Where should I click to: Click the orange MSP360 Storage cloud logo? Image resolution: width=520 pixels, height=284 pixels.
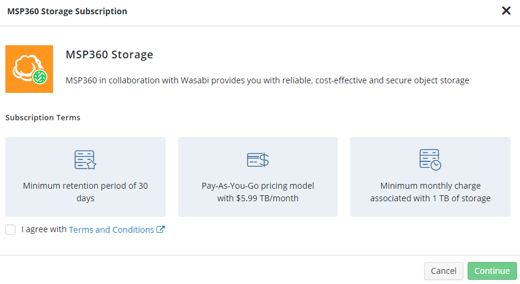tap(29, 69)
